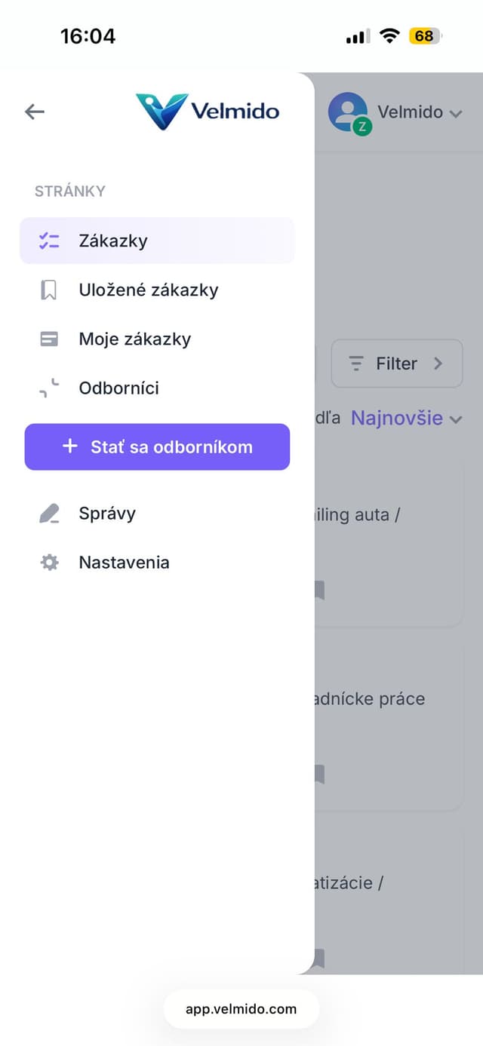Click the back arrow in the sidebar
Screen dimensions: 483x1046
(x=34, y=111)
